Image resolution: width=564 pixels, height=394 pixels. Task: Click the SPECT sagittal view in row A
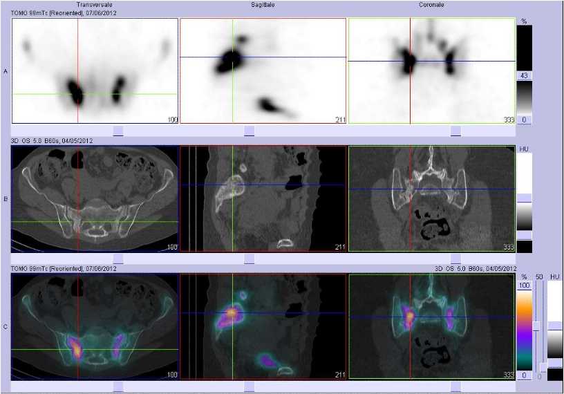[x=263, y=71]
